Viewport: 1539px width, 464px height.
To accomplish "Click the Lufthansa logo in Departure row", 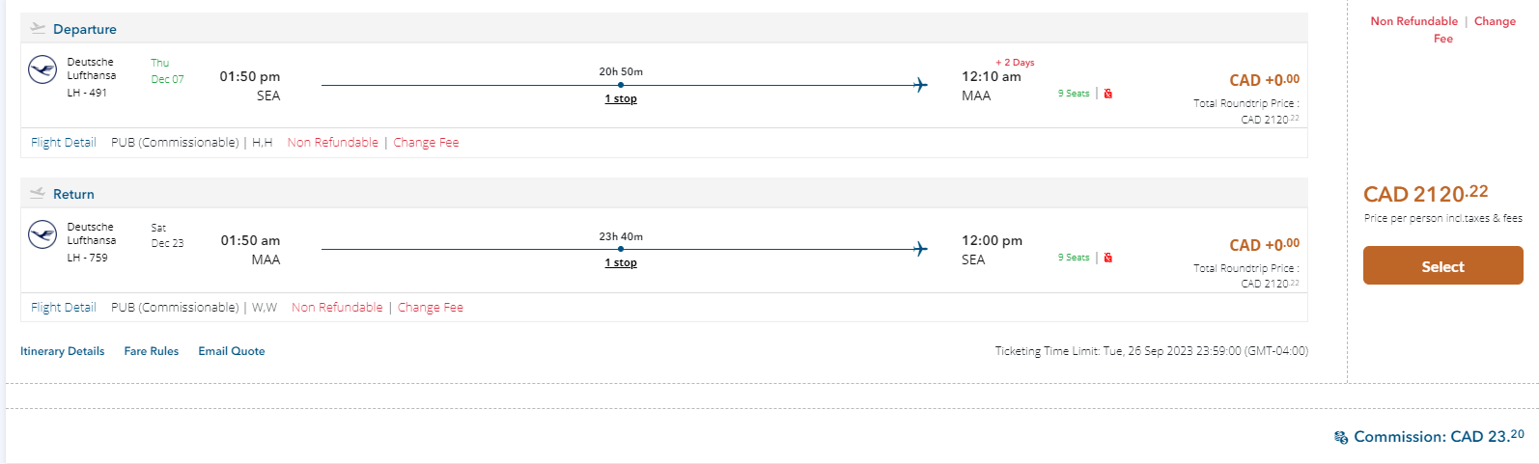I will pos(42,69).
